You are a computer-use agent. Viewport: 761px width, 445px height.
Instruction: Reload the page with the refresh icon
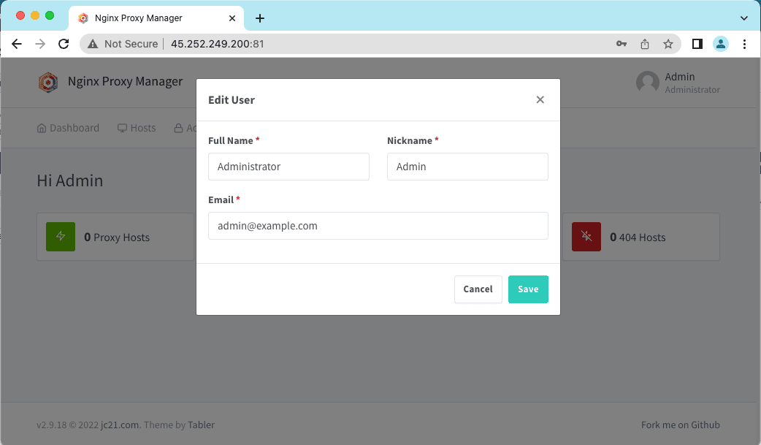coord(64,44)
